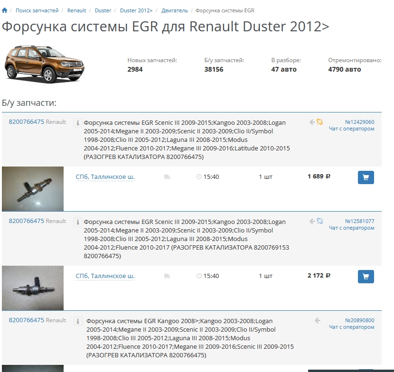
Task: Enlarge part photo for 2 172 ₽ listing
Action: tap(33, 288)
